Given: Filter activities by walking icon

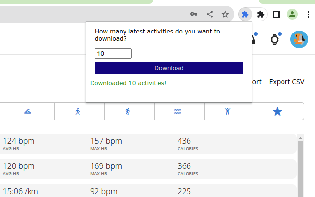Looking at the screenshot, I should pos(78,111).
